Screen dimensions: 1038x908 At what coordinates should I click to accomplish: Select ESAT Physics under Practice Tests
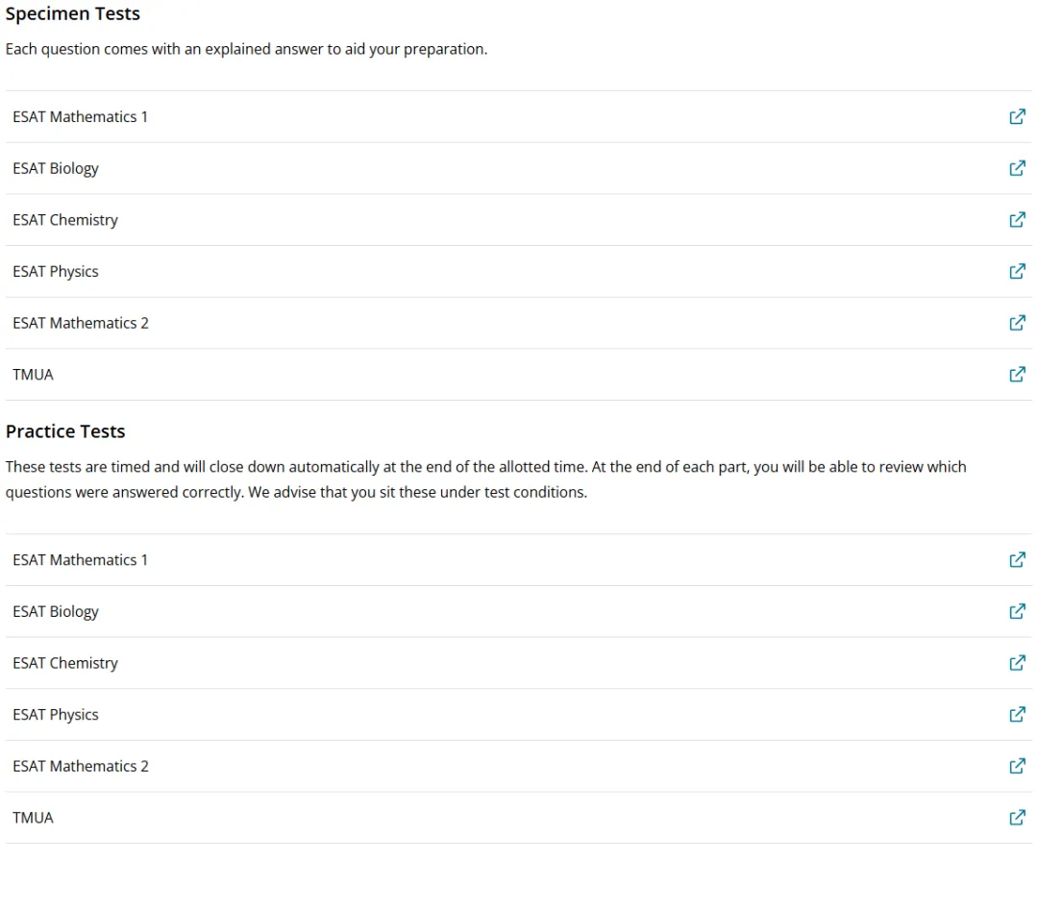[56, 716]
